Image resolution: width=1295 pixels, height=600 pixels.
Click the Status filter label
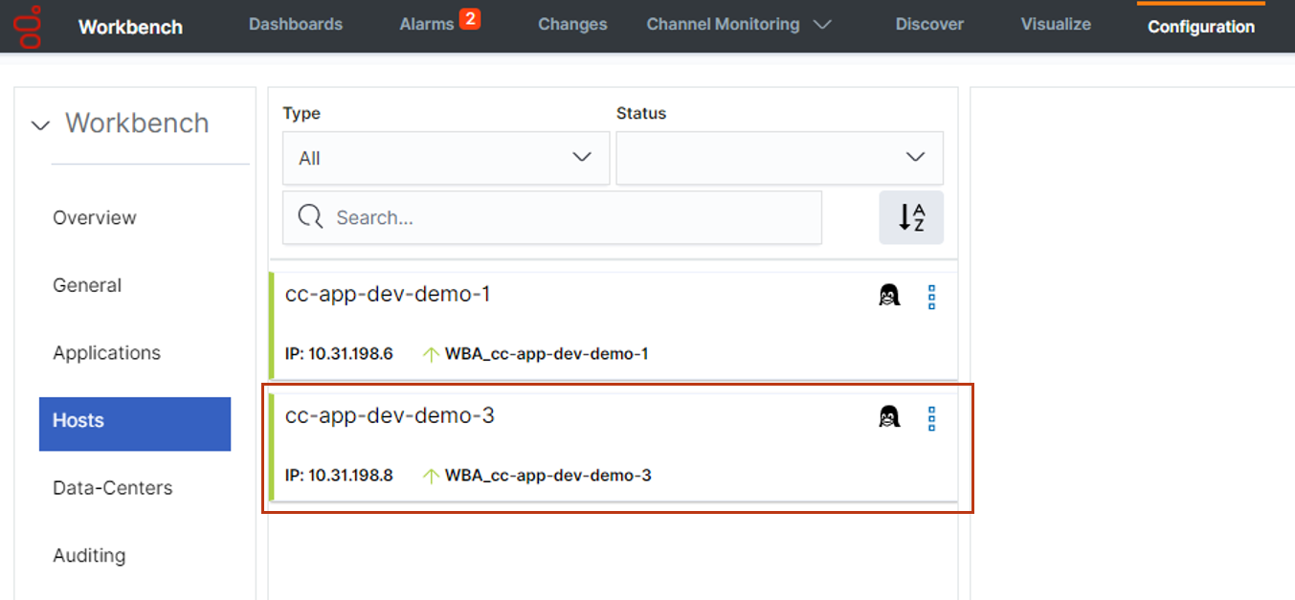coord(641,114)
